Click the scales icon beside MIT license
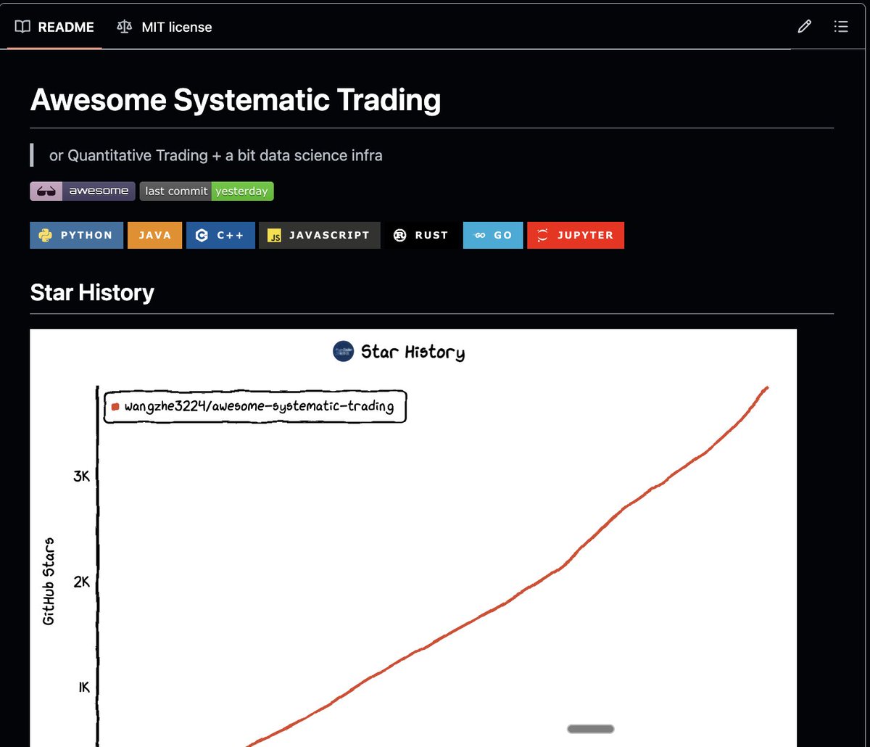 coord(125,27)
